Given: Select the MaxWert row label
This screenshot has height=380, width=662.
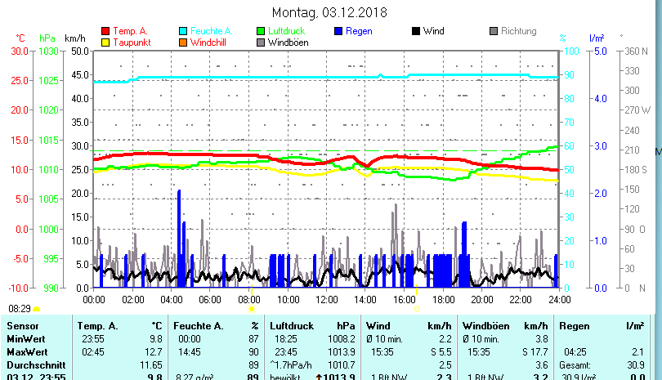Looking at the screenshot, I should [27, 351].
